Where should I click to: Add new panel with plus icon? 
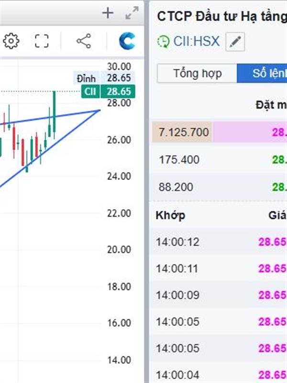(108, 13)
